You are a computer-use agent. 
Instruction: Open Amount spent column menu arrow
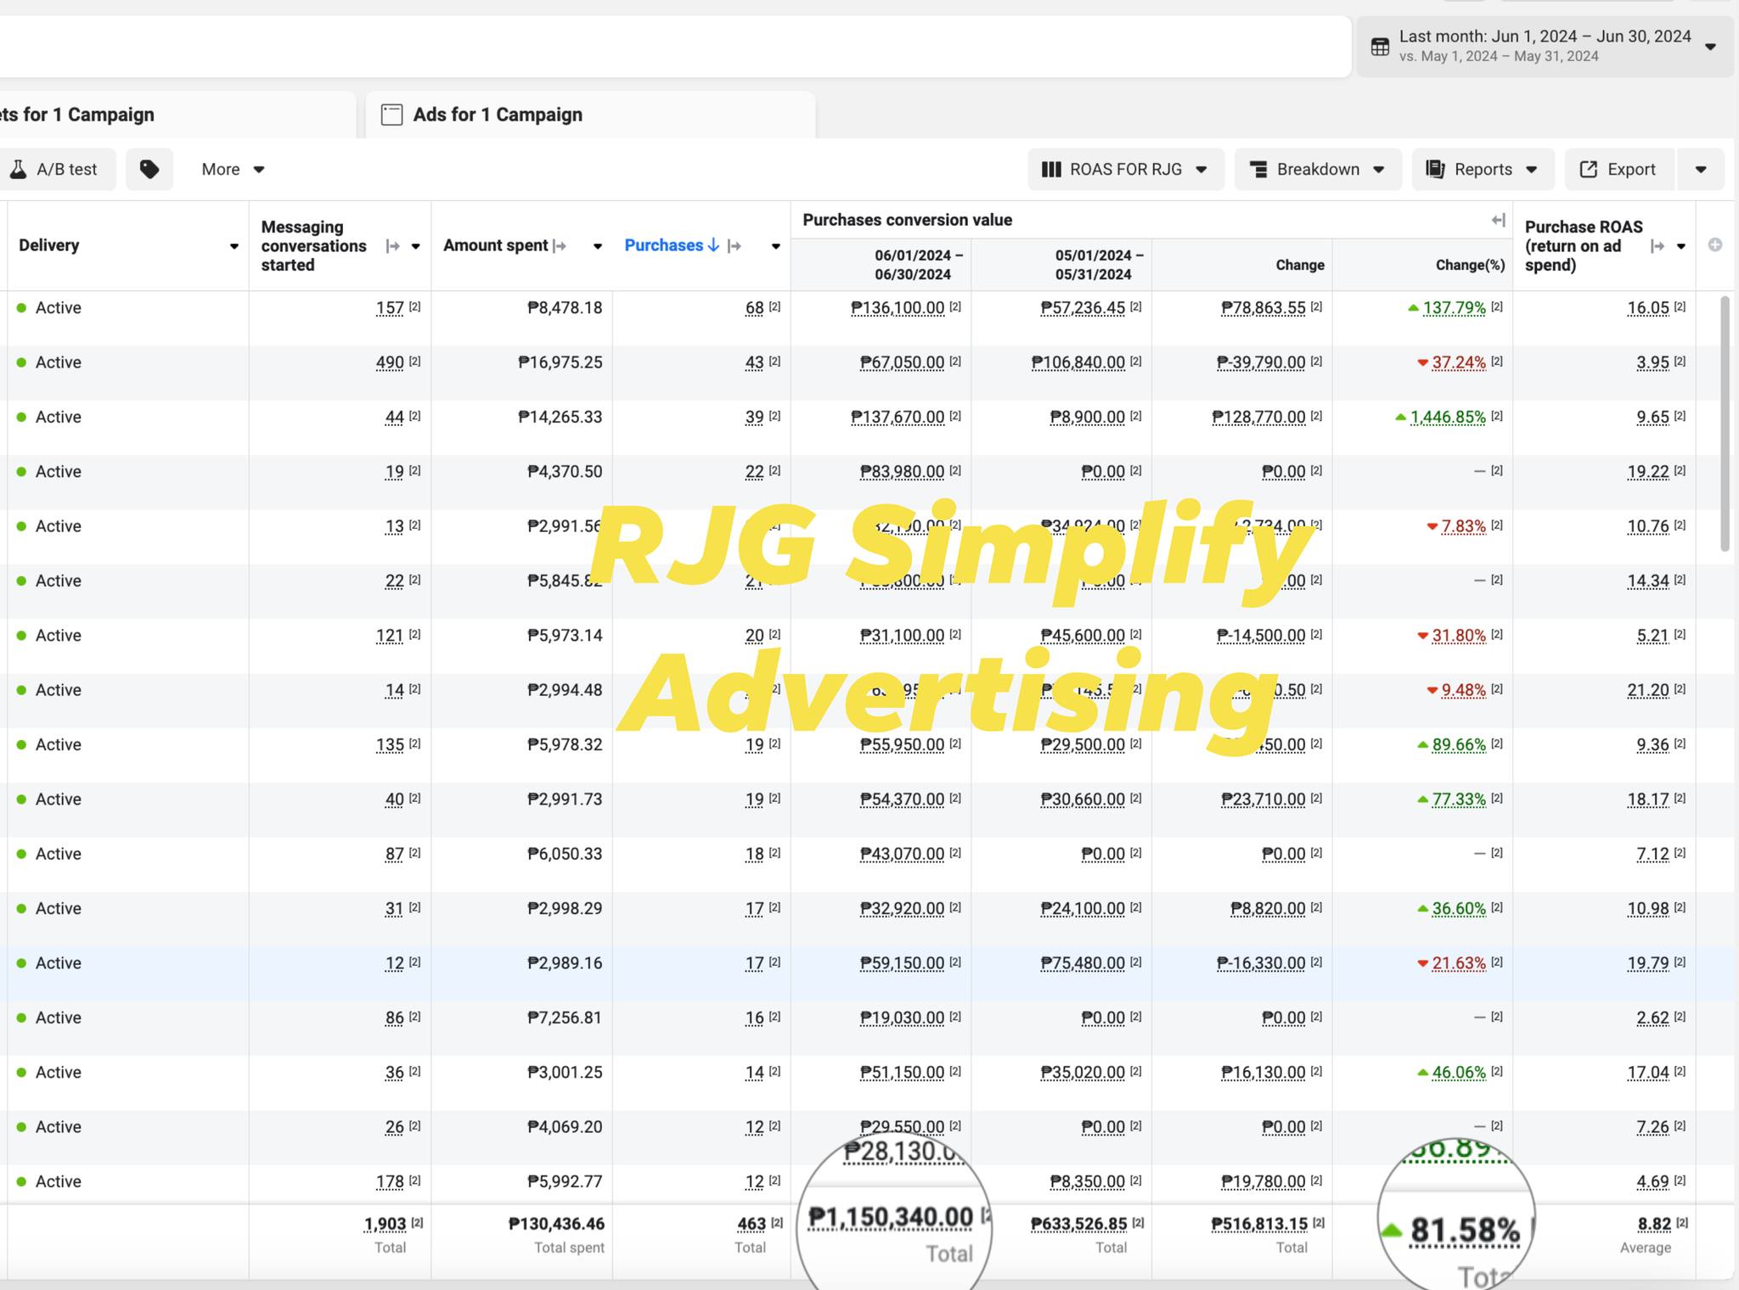(598, 246)
